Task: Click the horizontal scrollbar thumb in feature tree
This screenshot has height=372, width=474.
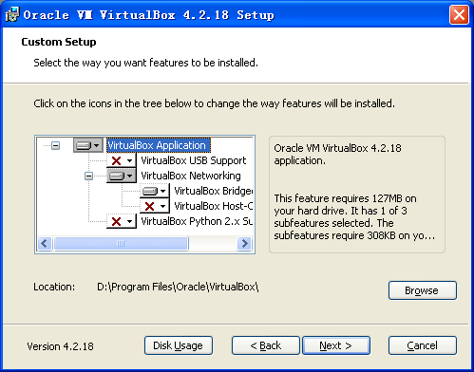Action: 121,244
